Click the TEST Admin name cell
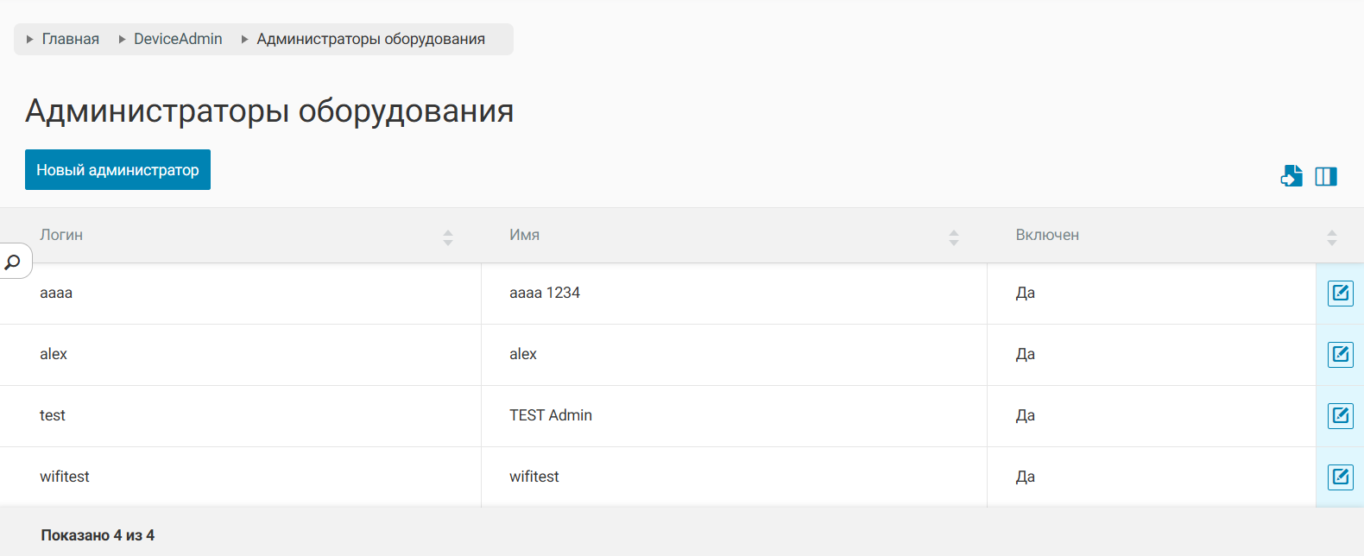This screenshot has height=556, width=1364. pyautogui.click(x=551, y=415)
